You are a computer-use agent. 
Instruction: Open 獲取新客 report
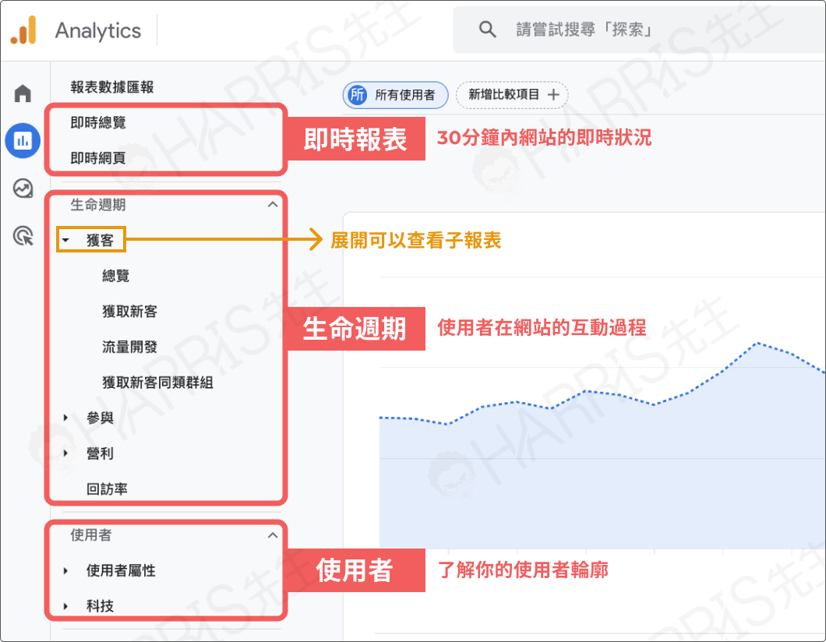click(129, 311)
